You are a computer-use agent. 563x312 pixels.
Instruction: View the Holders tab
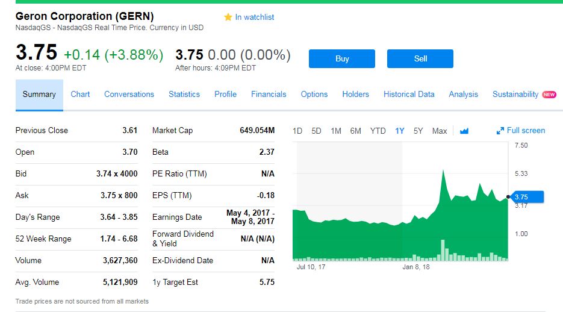coord(355,94)
